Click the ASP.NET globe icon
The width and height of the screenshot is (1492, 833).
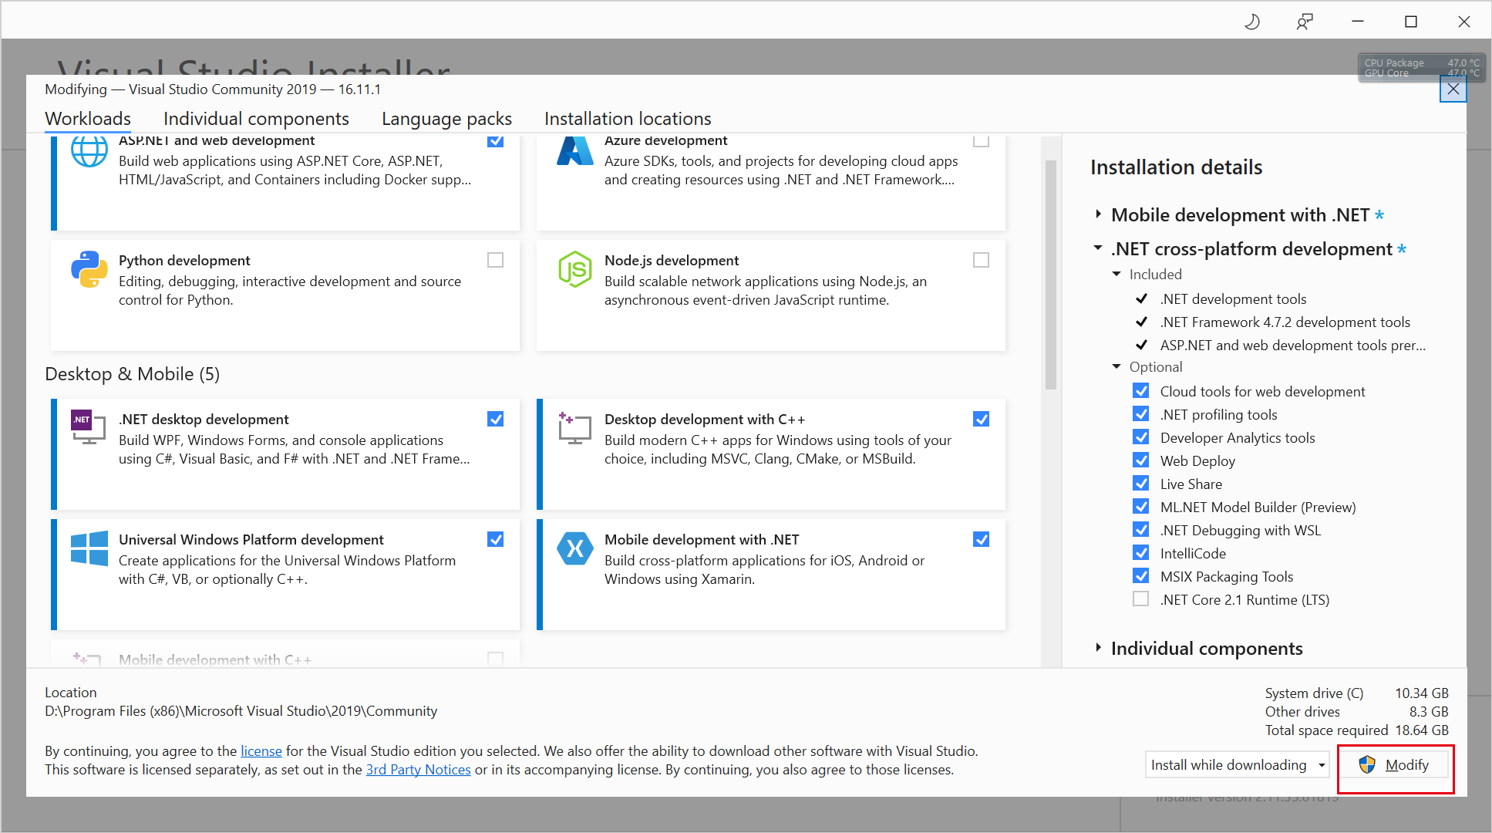coord(89,150)
